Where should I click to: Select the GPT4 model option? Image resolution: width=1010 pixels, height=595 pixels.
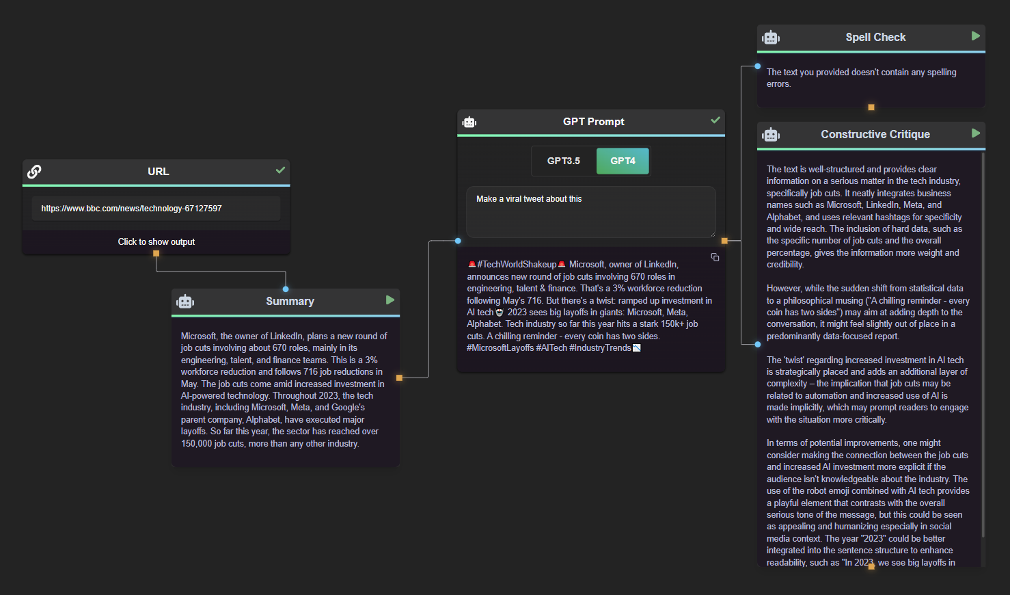623,161
